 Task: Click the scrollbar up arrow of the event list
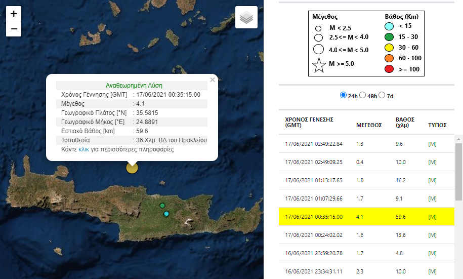point(458,139)
